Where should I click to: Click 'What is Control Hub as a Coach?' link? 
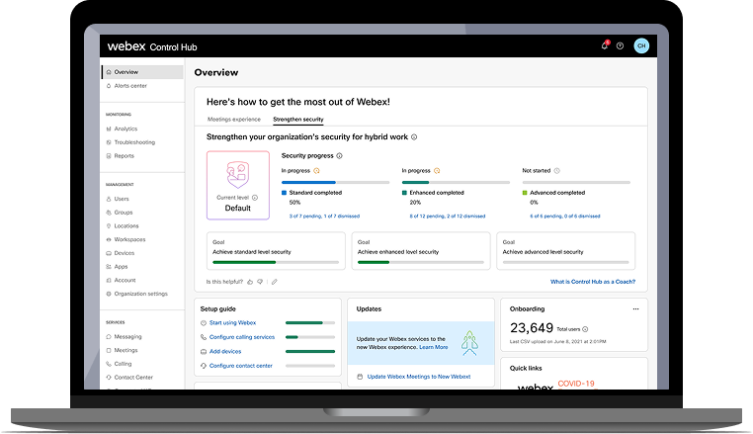pyautogui.click(x=593, y=282)
